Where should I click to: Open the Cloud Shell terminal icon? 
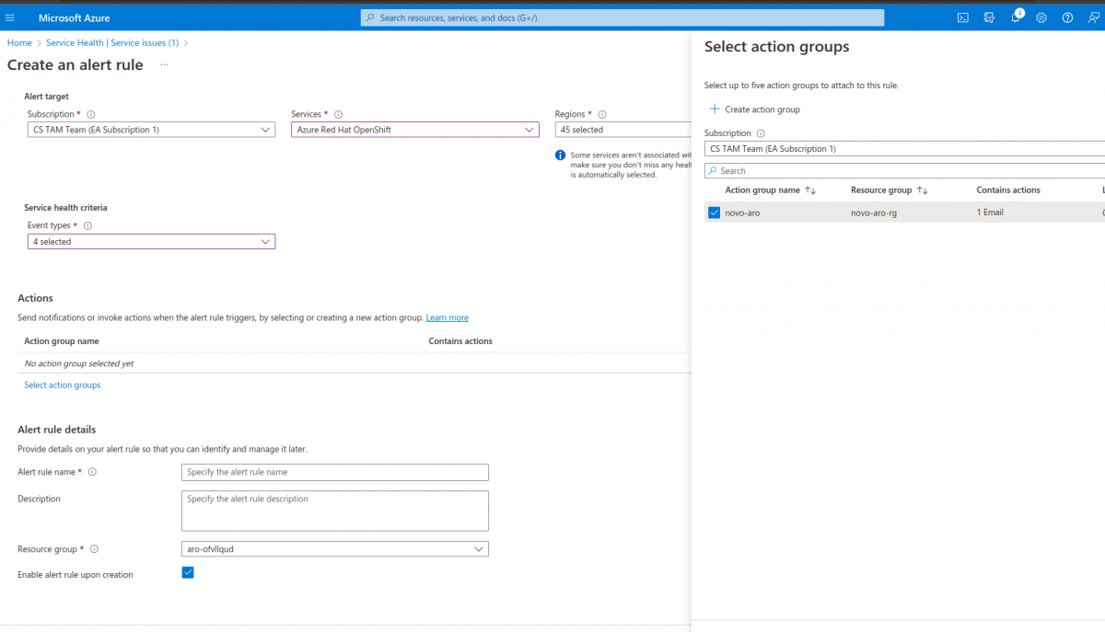coord(963,17)
